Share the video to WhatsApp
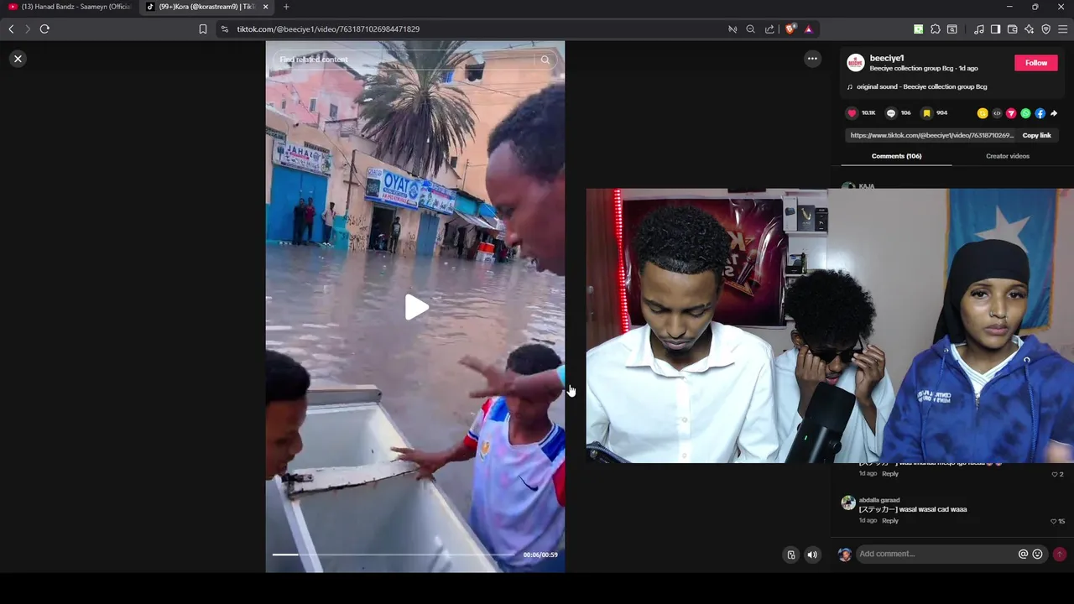 [1025, 113]
